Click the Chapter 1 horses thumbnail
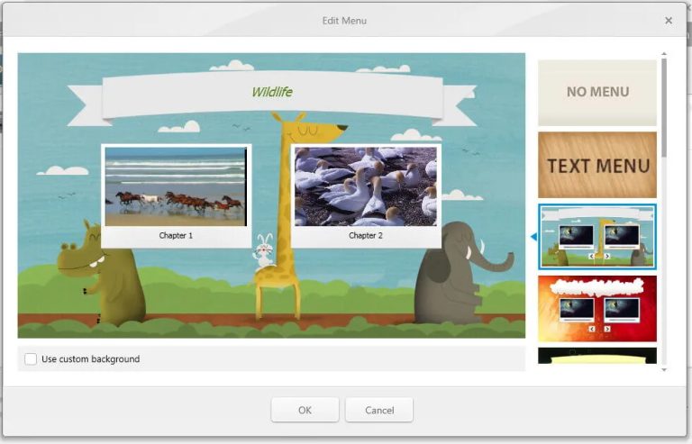The height and width of the screenshot is (444, 692). coord(176,186)
